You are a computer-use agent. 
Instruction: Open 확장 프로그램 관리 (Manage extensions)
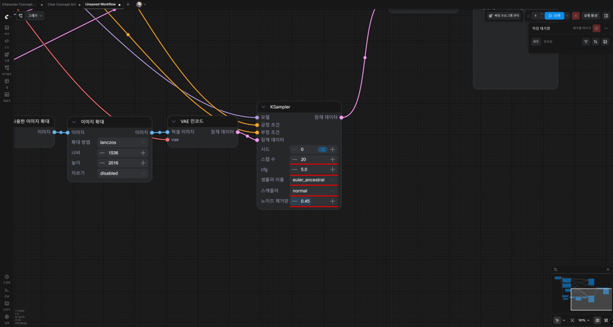[x=504, y=16]
